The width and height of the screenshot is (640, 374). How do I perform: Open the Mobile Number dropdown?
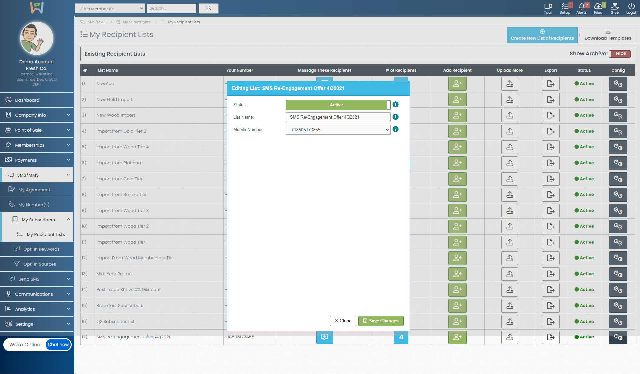click(338, 130)
